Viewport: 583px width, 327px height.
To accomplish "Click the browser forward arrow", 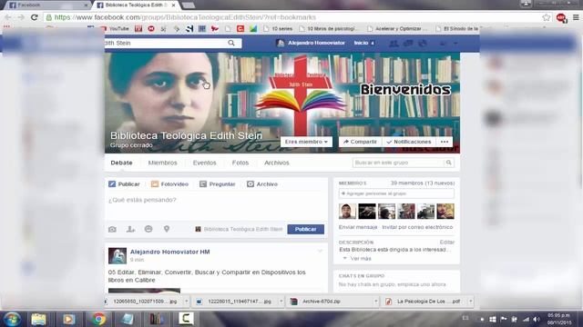I will [x=21, y=17].
